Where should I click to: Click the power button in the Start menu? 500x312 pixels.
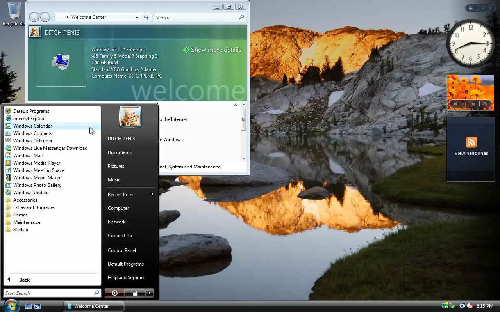(114, 293)
